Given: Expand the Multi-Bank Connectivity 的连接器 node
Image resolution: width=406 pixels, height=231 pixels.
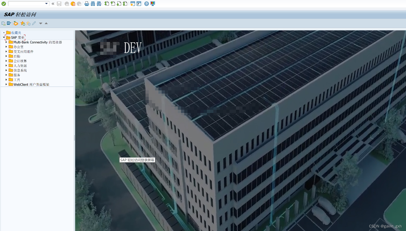Looking at the screenshot, I should tap(6, 42).
